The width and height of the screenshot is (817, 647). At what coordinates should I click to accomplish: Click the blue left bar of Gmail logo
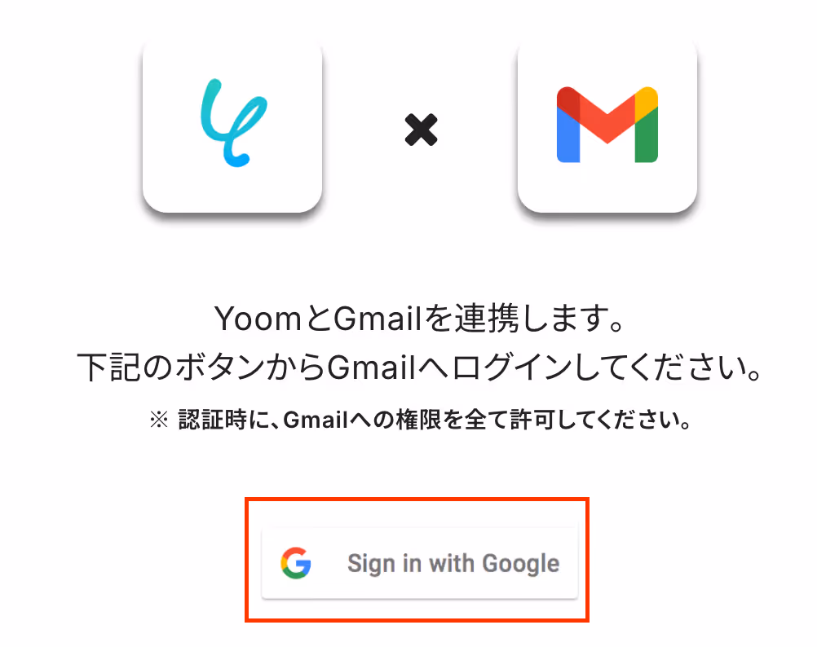pos(568,135)
